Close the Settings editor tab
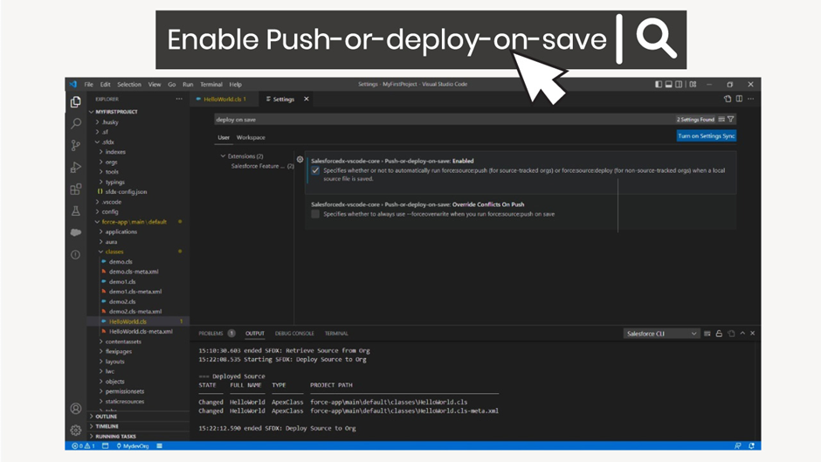 307,99
